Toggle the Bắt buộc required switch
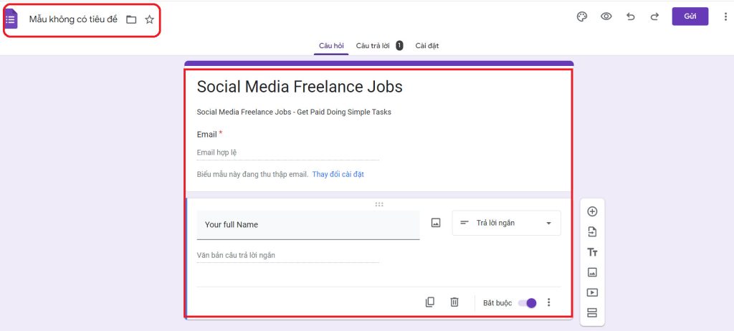The height and width of the screenshot is (331, 734). 528,302
